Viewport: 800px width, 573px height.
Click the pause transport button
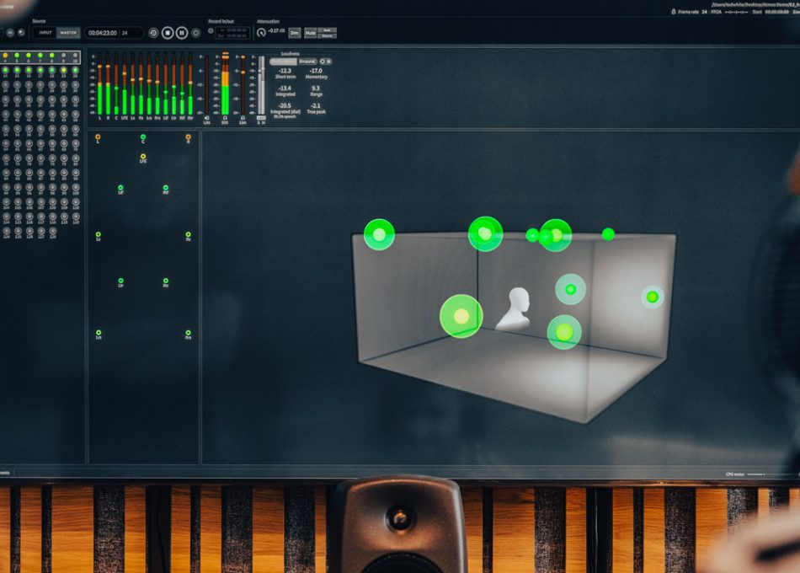[x=182, y=33]
